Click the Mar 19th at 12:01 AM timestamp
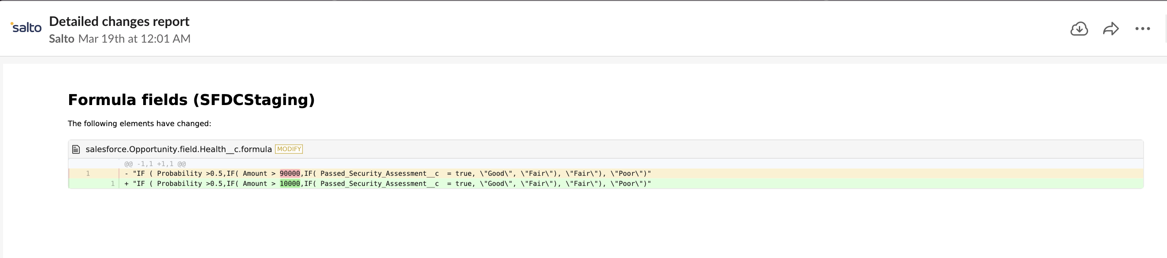Screen dimensions: 1167x258 coord(134,39)
